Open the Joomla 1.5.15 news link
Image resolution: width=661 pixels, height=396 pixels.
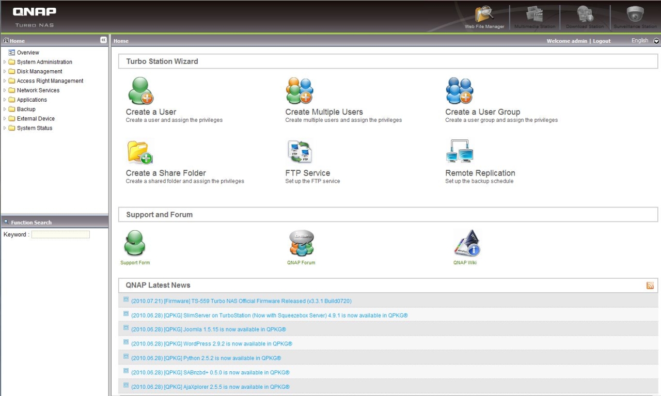click(209, 329)
